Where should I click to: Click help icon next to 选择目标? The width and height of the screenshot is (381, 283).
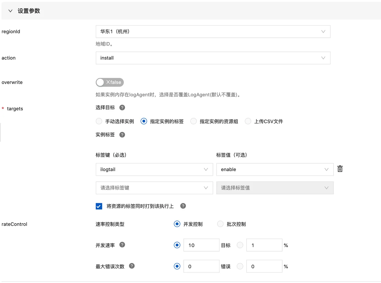[x=122, y=108]
